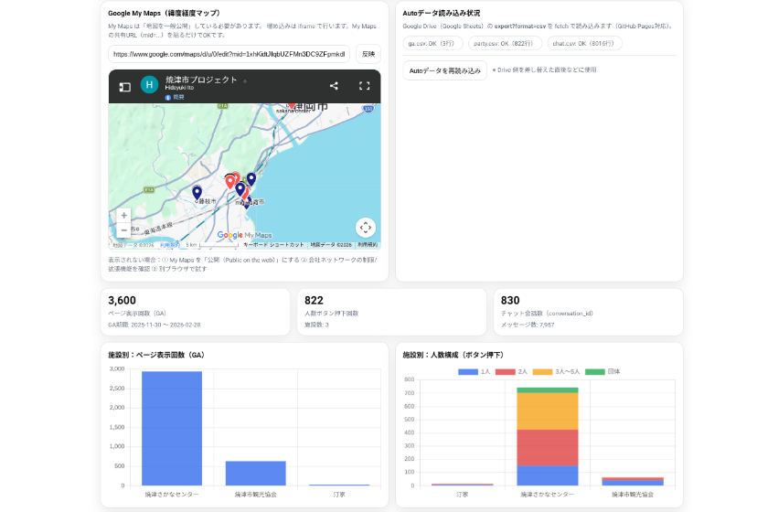
Task: Click the chat.csv OK status chip
Action: (x=584, y=44)
